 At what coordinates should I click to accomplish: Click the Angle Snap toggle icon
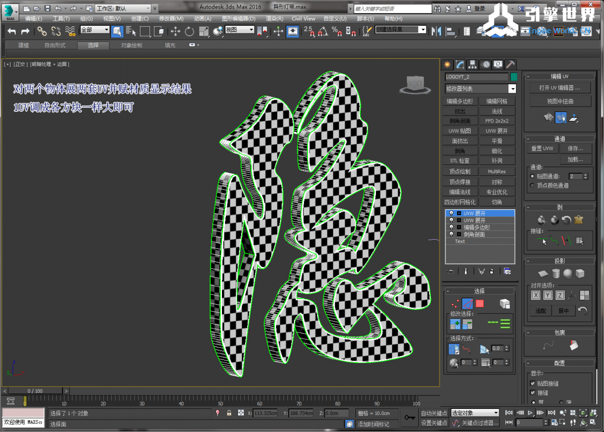(322, 31)
